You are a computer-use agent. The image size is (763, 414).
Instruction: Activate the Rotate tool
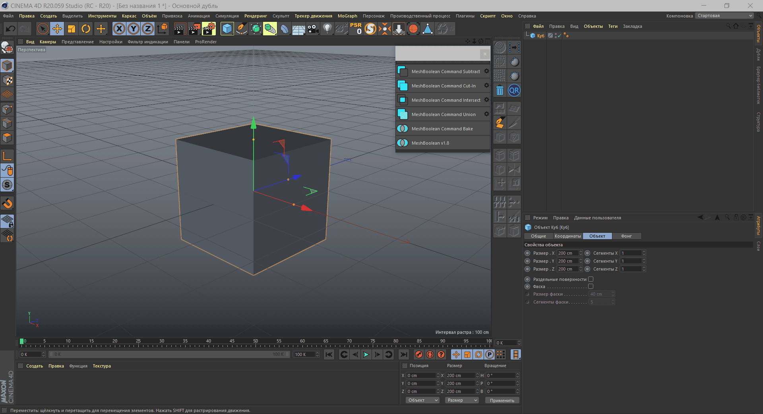click(86, 29)
